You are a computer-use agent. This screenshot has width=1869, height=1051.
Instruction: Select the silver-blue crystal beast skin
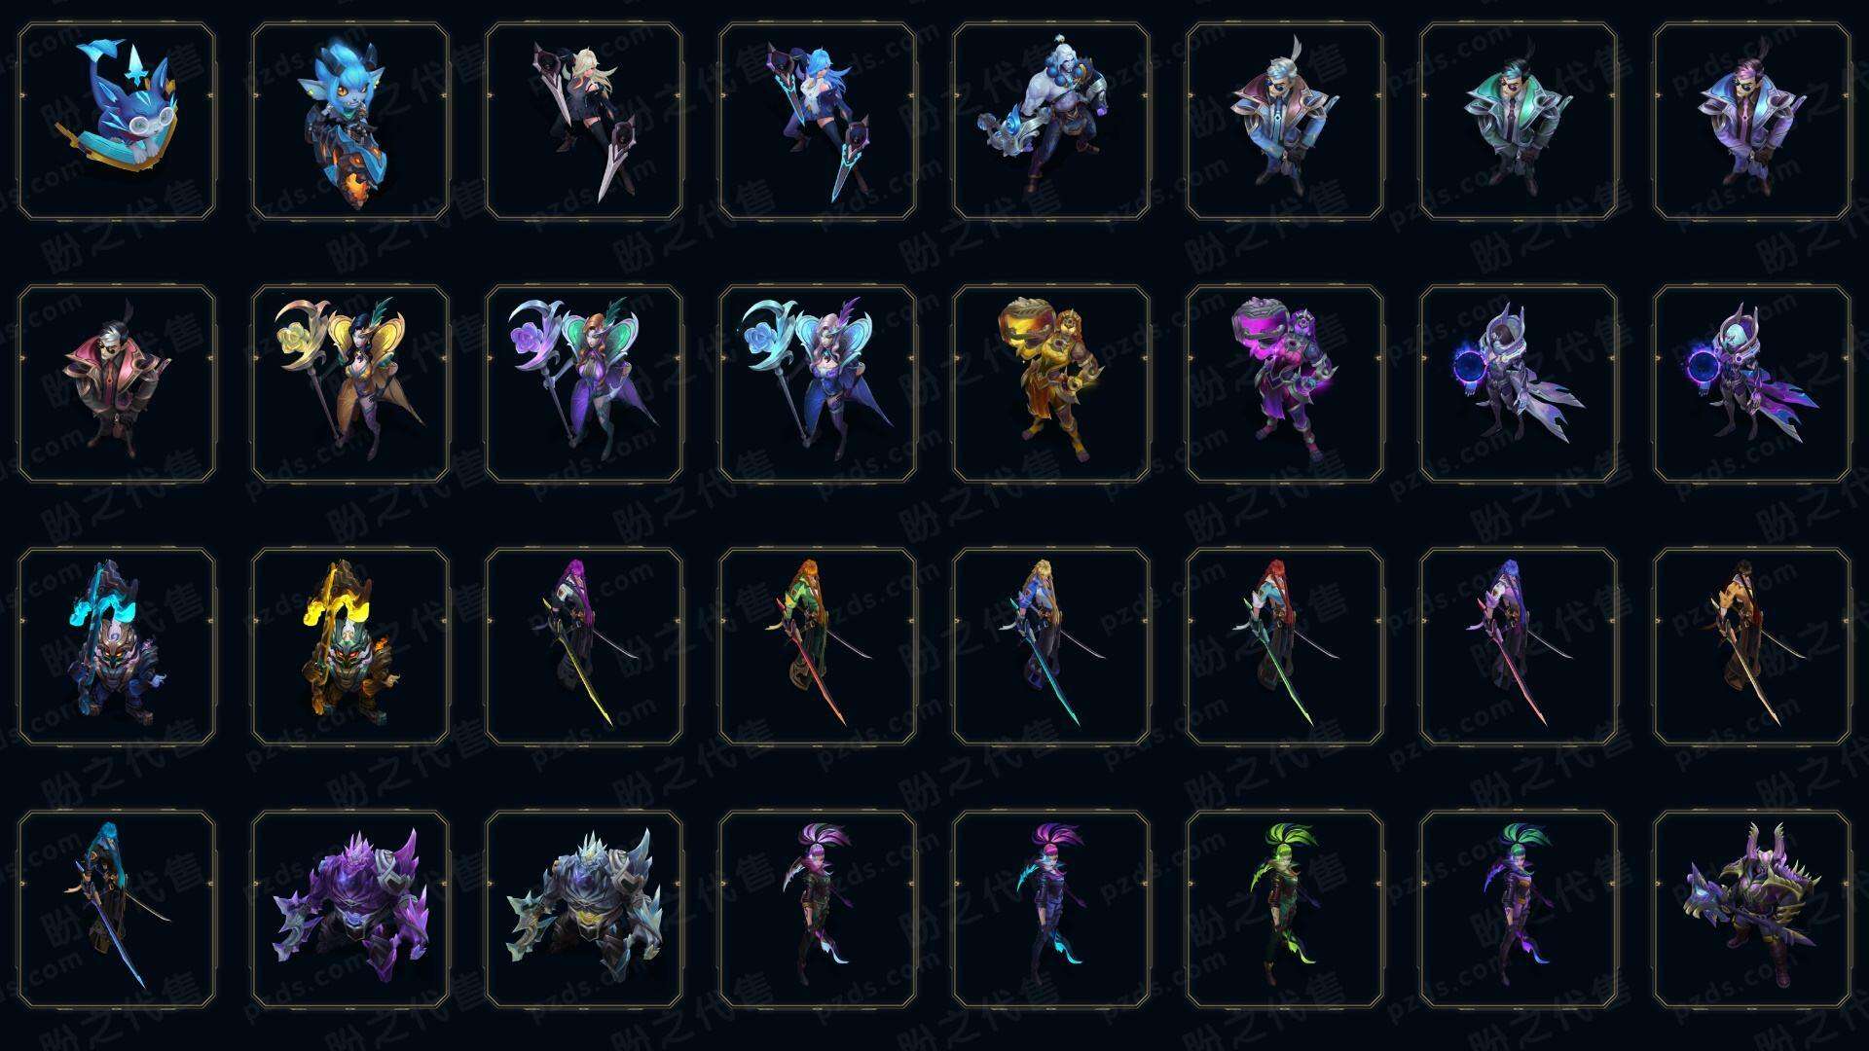(x=584, y=909)
